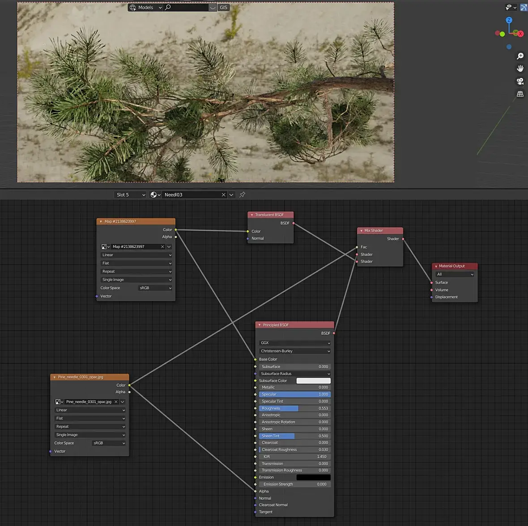This screenshot has height=526, width=528.
Task: Click the Metallic value field
Action: (294, 388)
